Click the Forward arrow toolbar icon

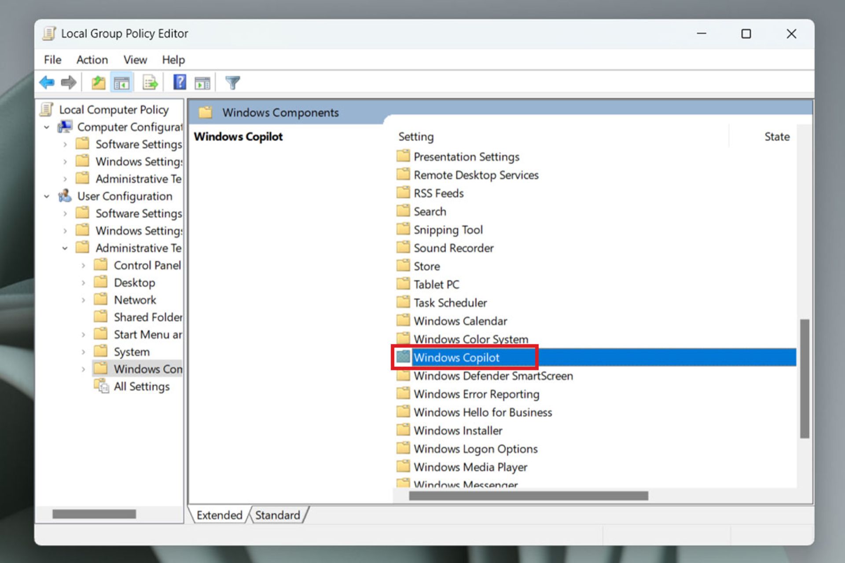68,82
